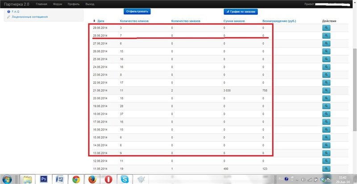Click the magnifier in 14.06.2014 row

[326, 145]
